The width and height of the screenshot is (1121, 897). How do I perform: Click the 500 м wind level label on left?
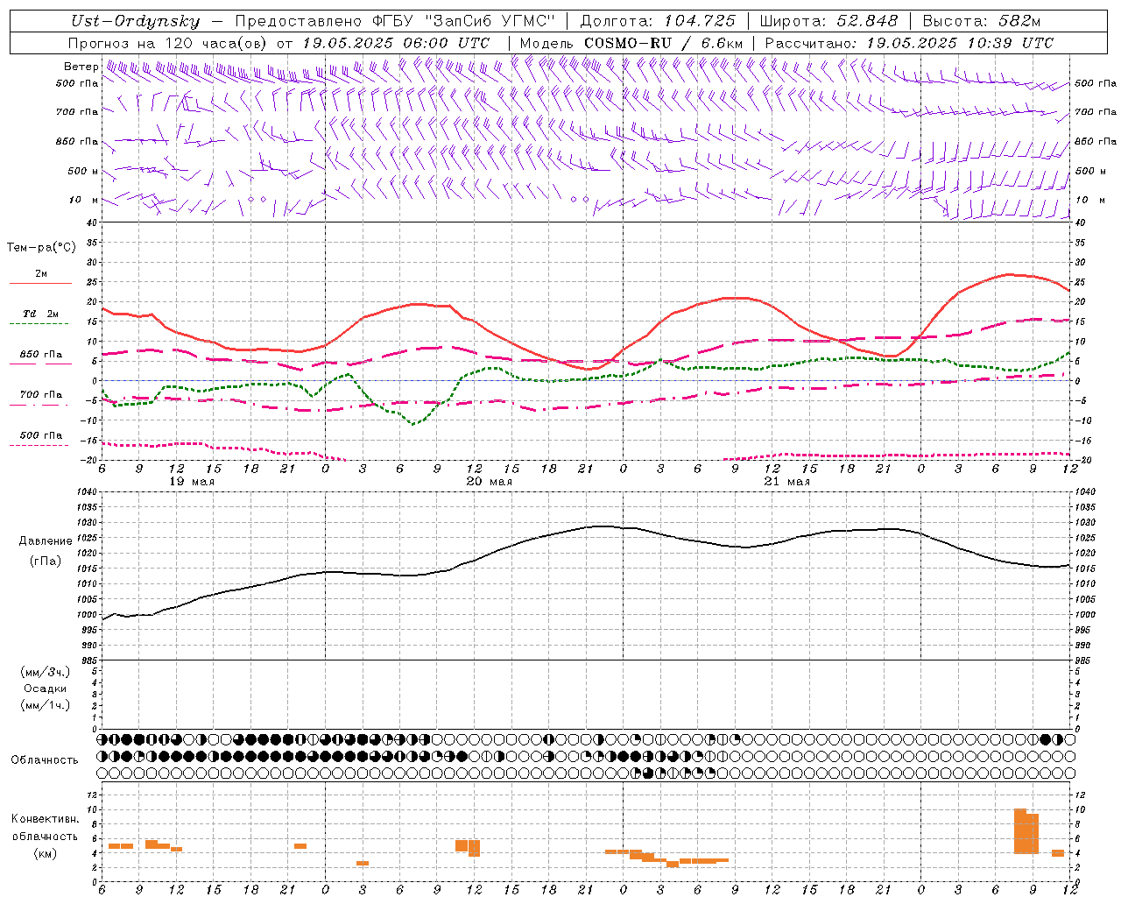[x=84, y=172]
